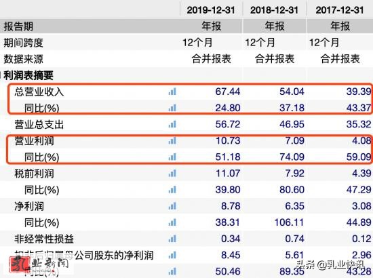Screen dimensions: 373x278
Task: Show chart for 税前利润 row
Action: (172, 174)
